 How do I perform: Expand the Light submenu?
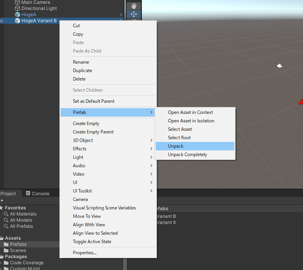point(151,157)
